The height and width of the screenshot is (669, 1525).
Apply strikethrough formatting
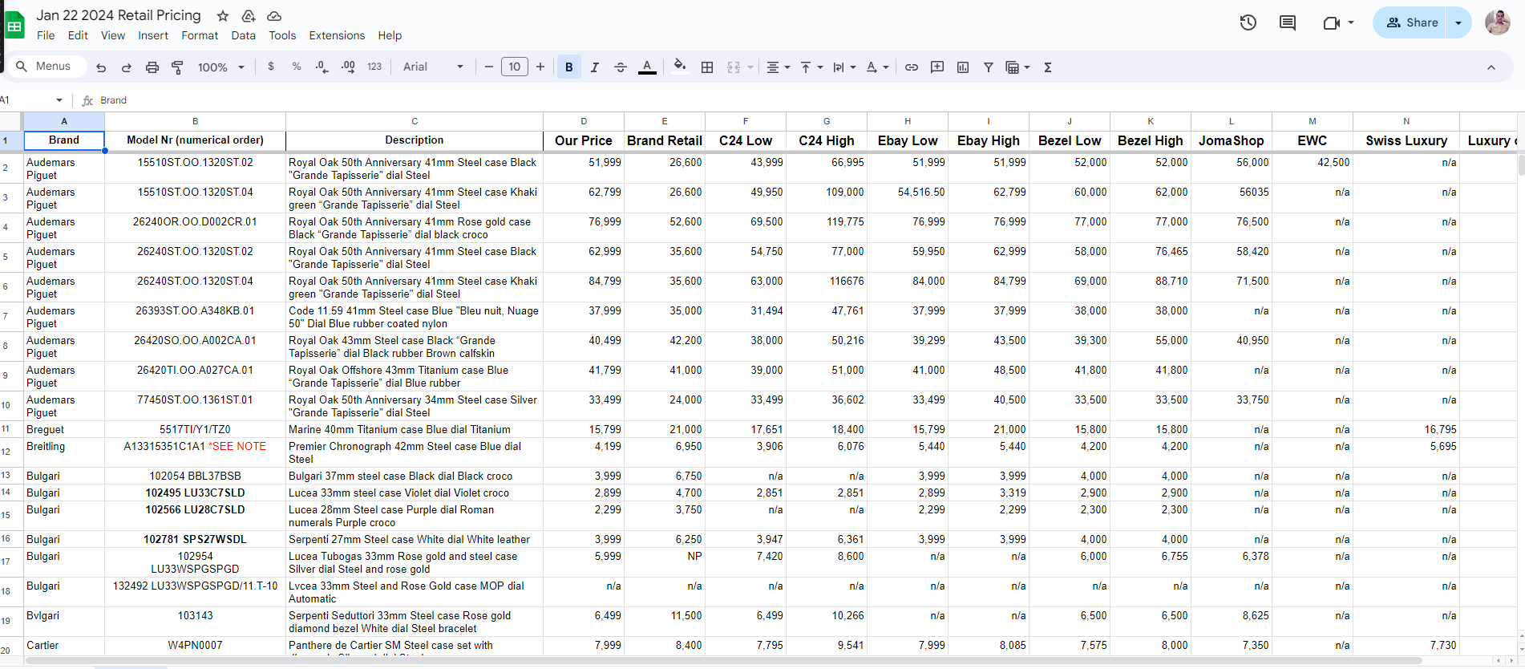[621, 67]
